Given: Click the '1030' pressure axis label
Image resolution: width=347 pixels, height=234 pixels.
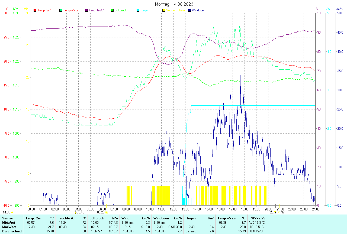Looking at the screenshot, I should tap(16, 13).
